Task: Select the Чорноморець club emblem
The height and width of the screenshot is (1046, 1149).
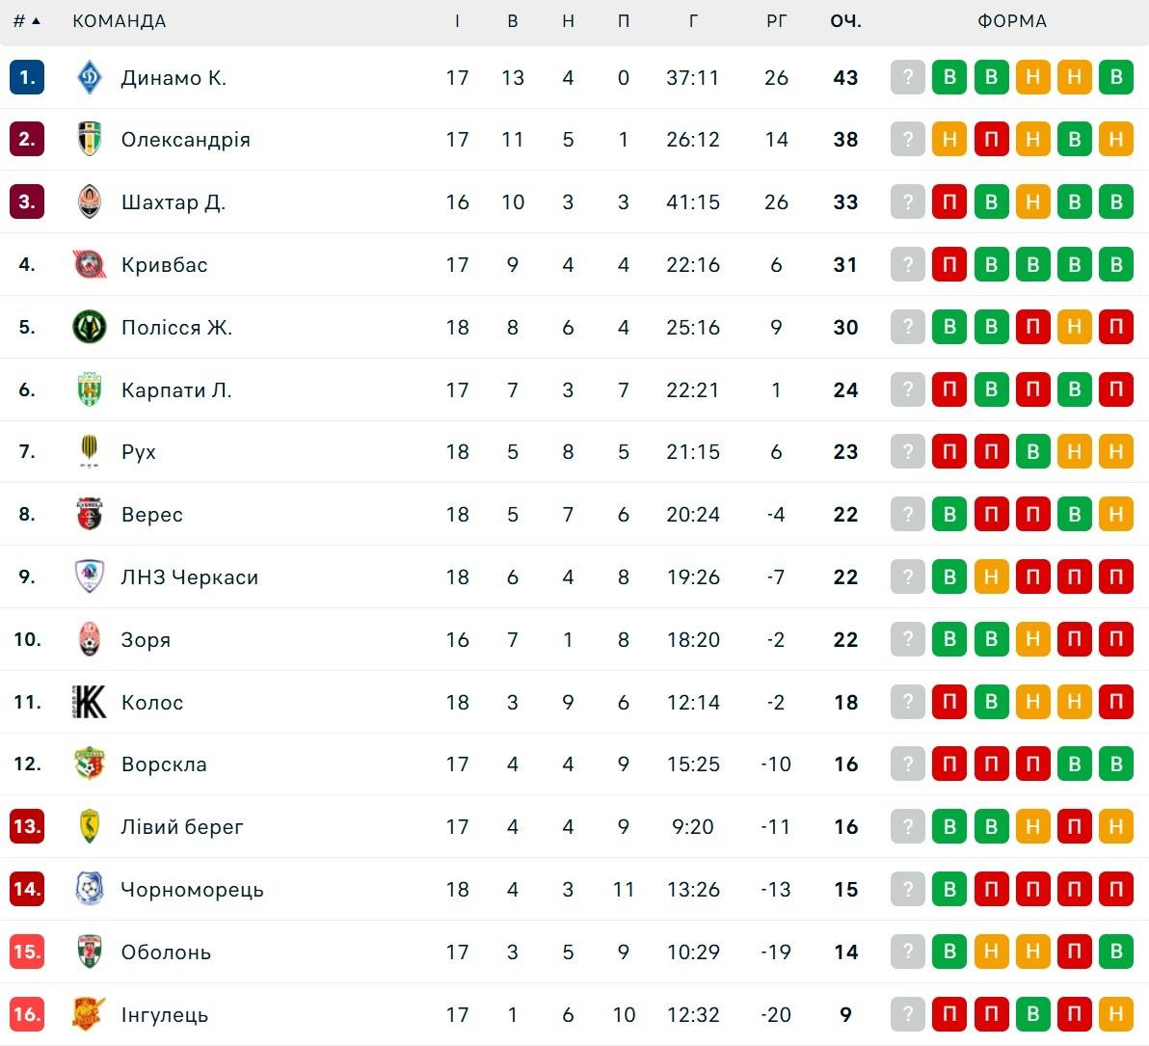Action: [90, 889]
